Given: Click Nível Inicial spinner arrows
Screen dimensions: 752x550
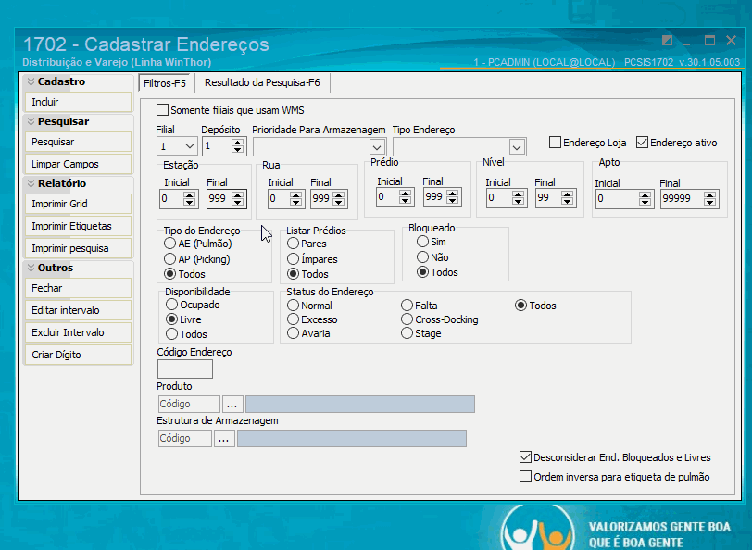Looking at the screenshot, I should click(518, 197).
